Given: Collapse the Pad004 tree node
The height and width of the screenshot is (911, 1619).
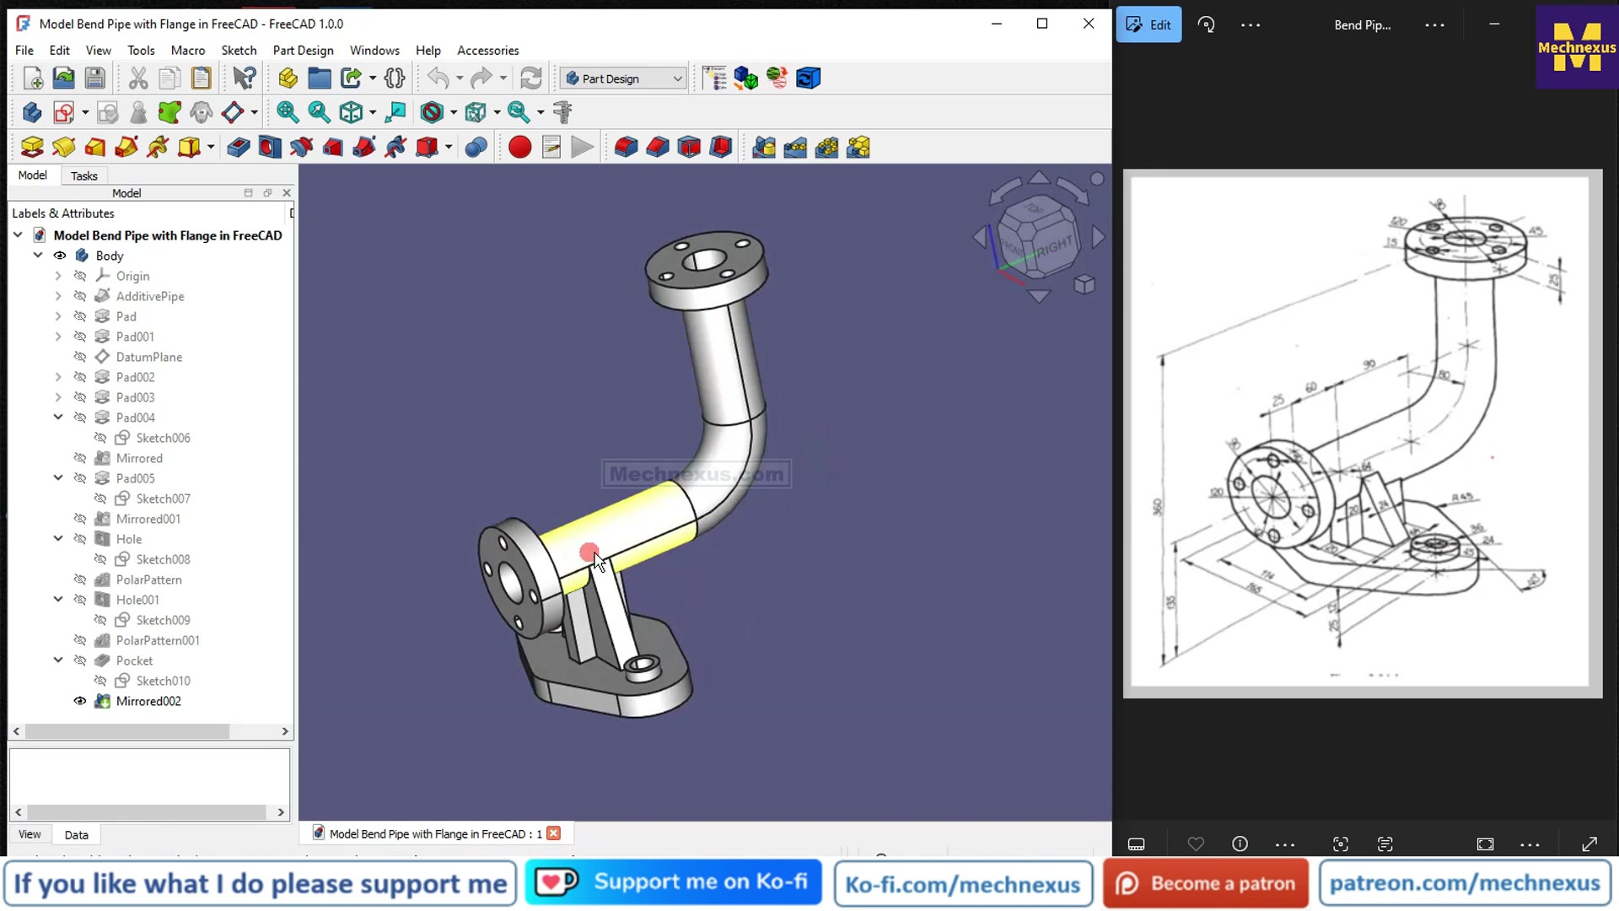Looking at the screenshot, I should click(58, 418).
